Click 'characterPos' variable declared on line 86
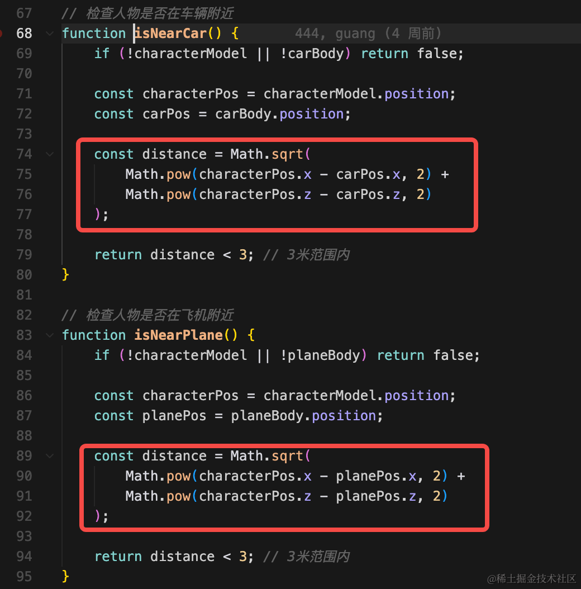The height and width of the screenshot is (589, 581). tap(191, 396)
